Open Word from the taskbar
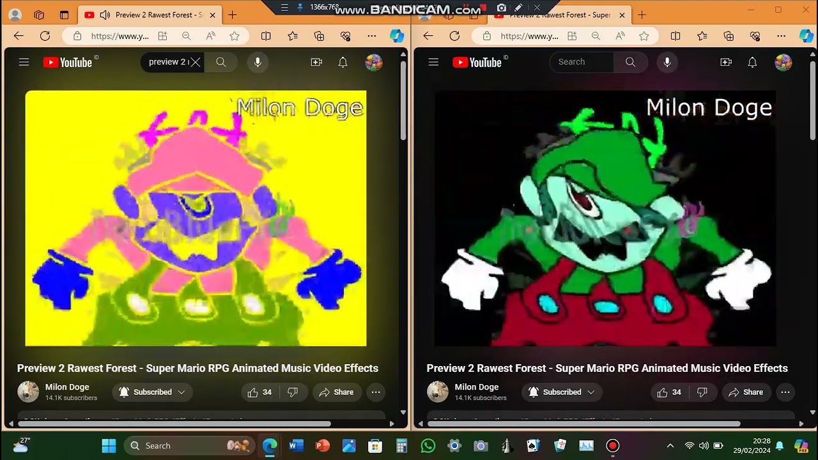The width and height of the screenshot is (818, 460). coord(296,446)
